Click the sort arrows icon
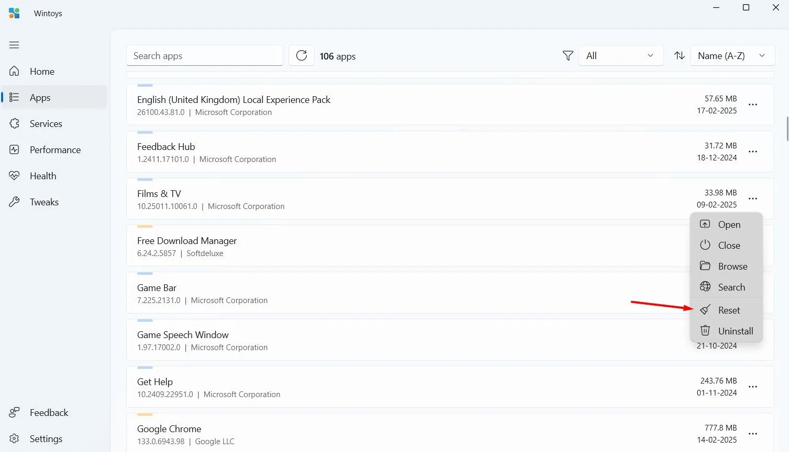Image resolution: width=789 pixels, height=452 pixels. click(x=680, y=55)
